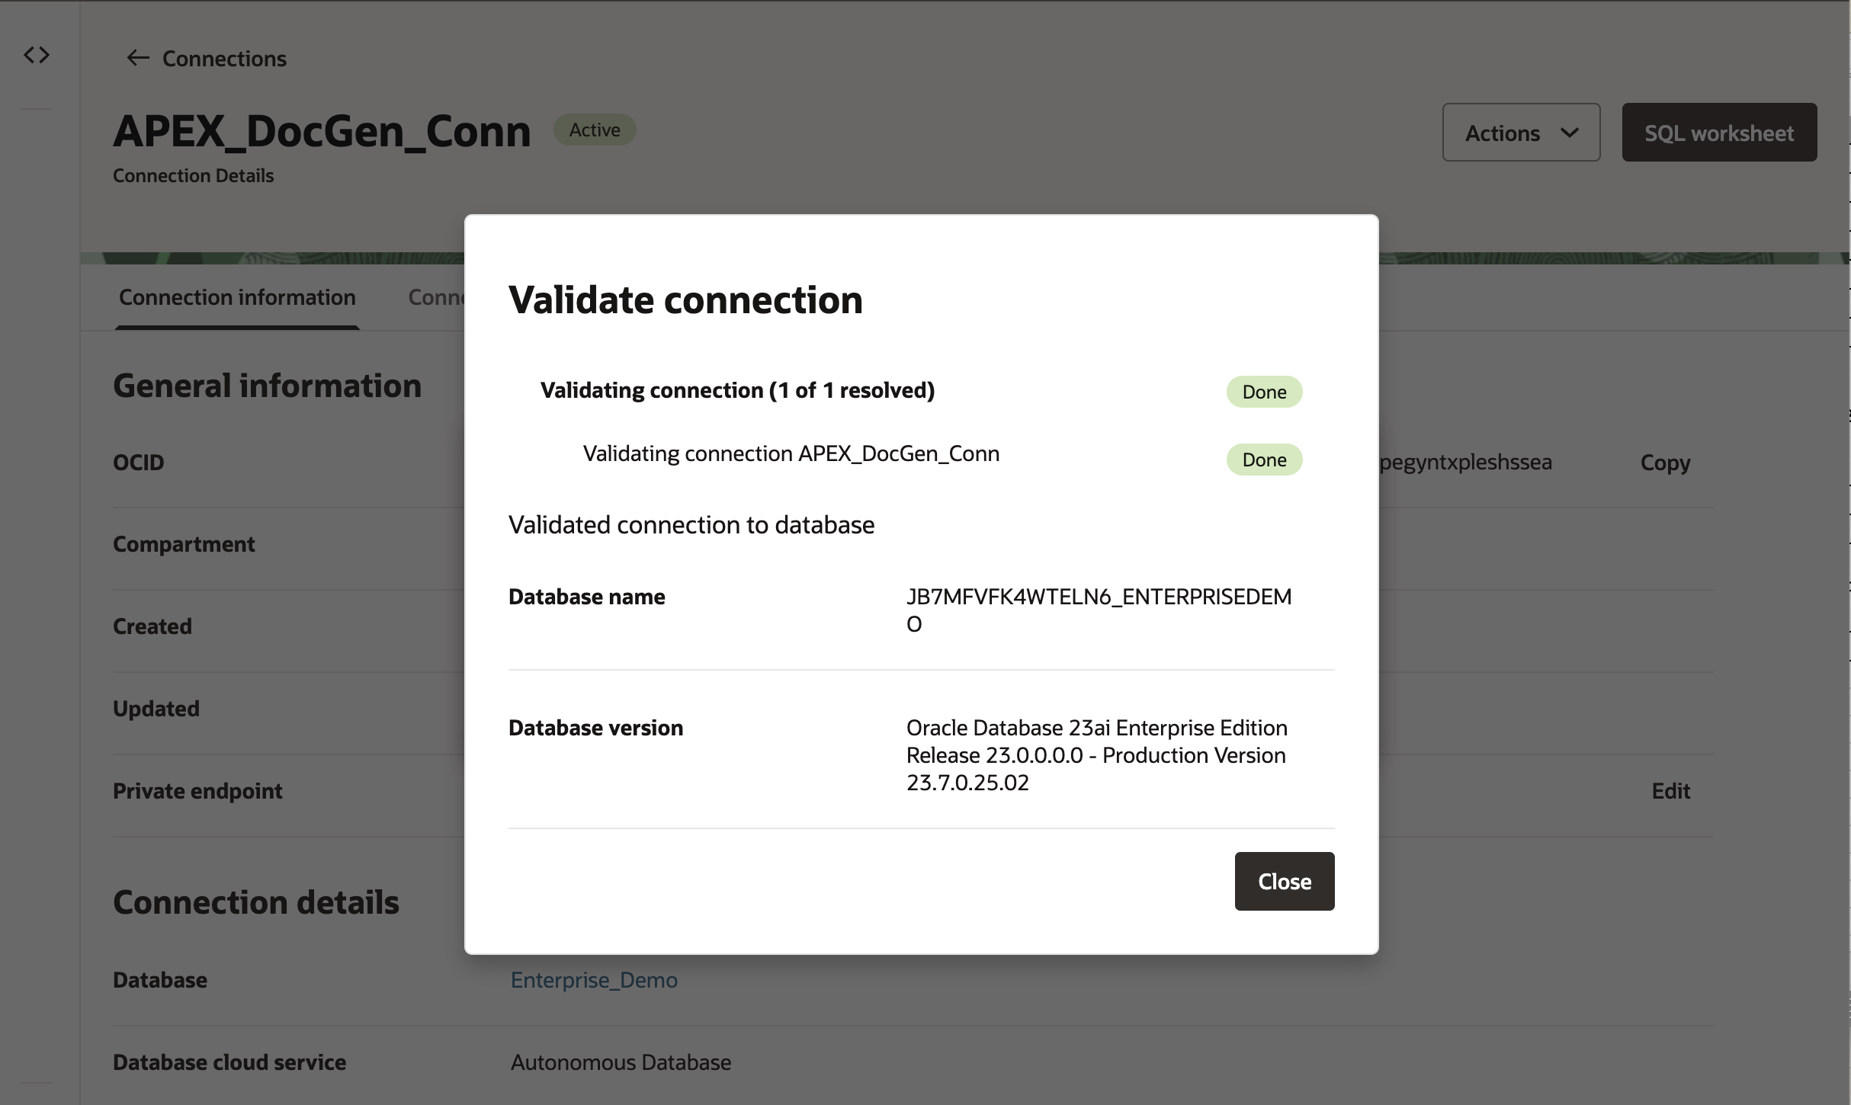Switch to the partially hidden Conn tab
The width and height of the screenshot is (1851, 1105).
(436, 297)
